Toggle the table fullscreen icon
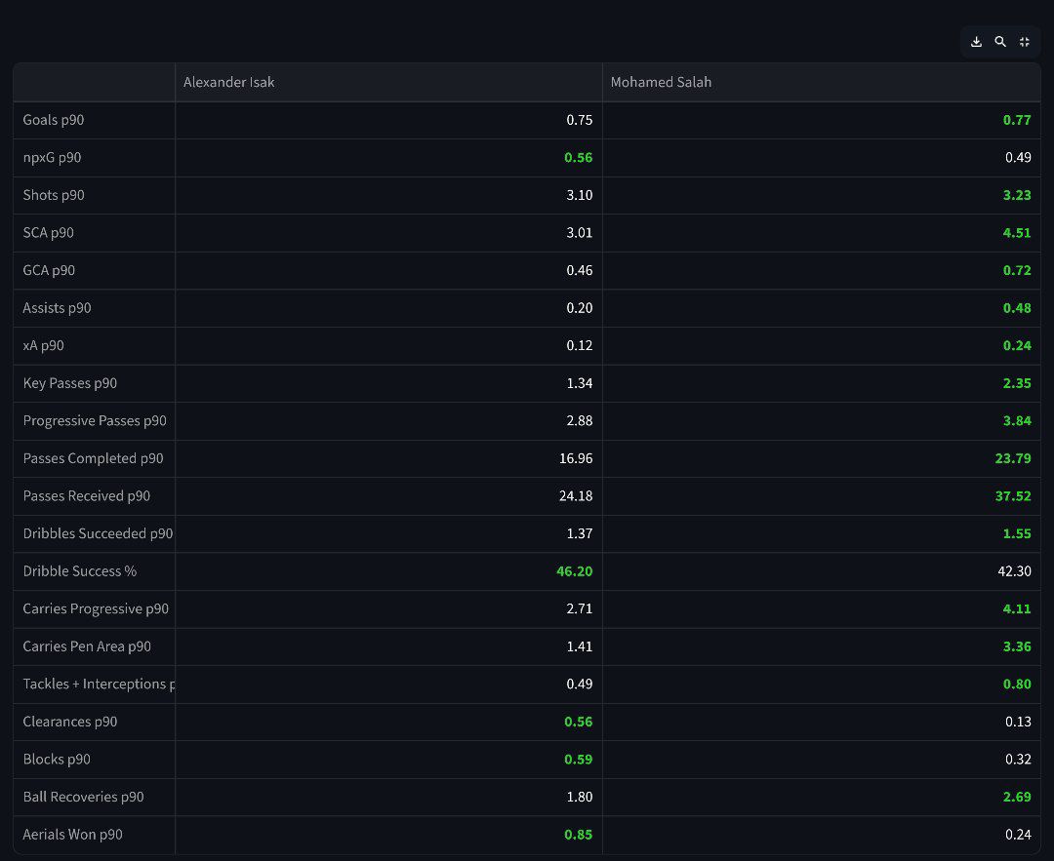Image resolution: width=1054 pixels, height=861 pixels. (x=1024, y=42)
